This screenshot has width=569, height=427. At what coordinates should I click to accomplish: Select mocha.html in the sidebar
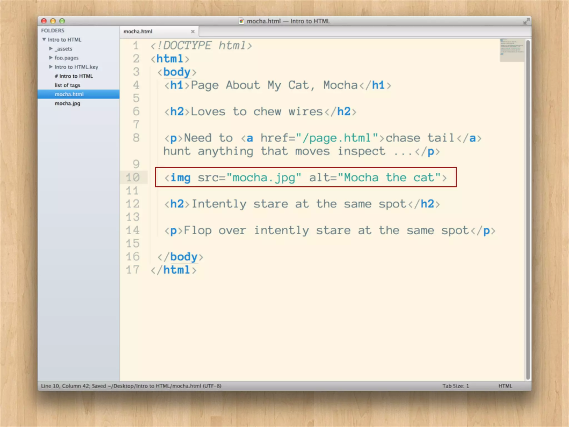[69, 94]
